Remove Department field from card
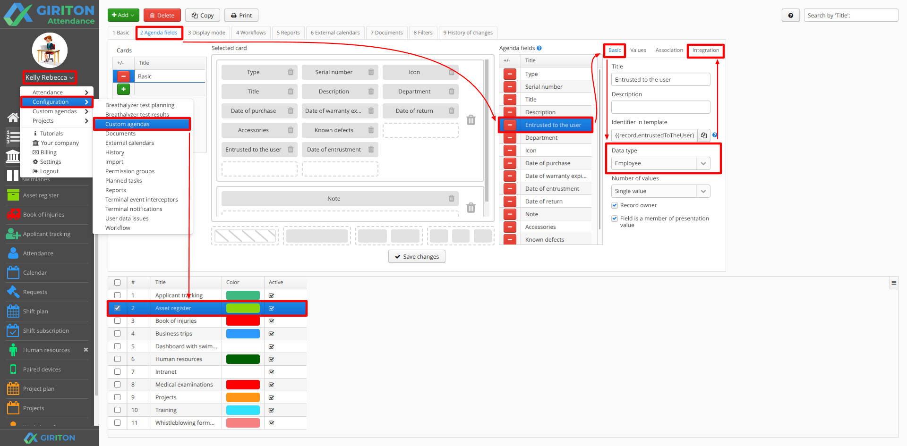 [x=451, y=92]
